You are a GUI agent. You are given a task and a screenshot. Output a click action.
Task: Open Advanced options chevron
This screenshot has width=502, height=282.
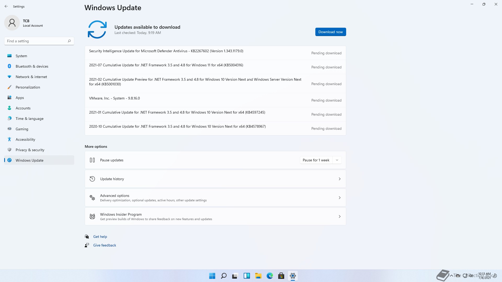pos(340,198)
